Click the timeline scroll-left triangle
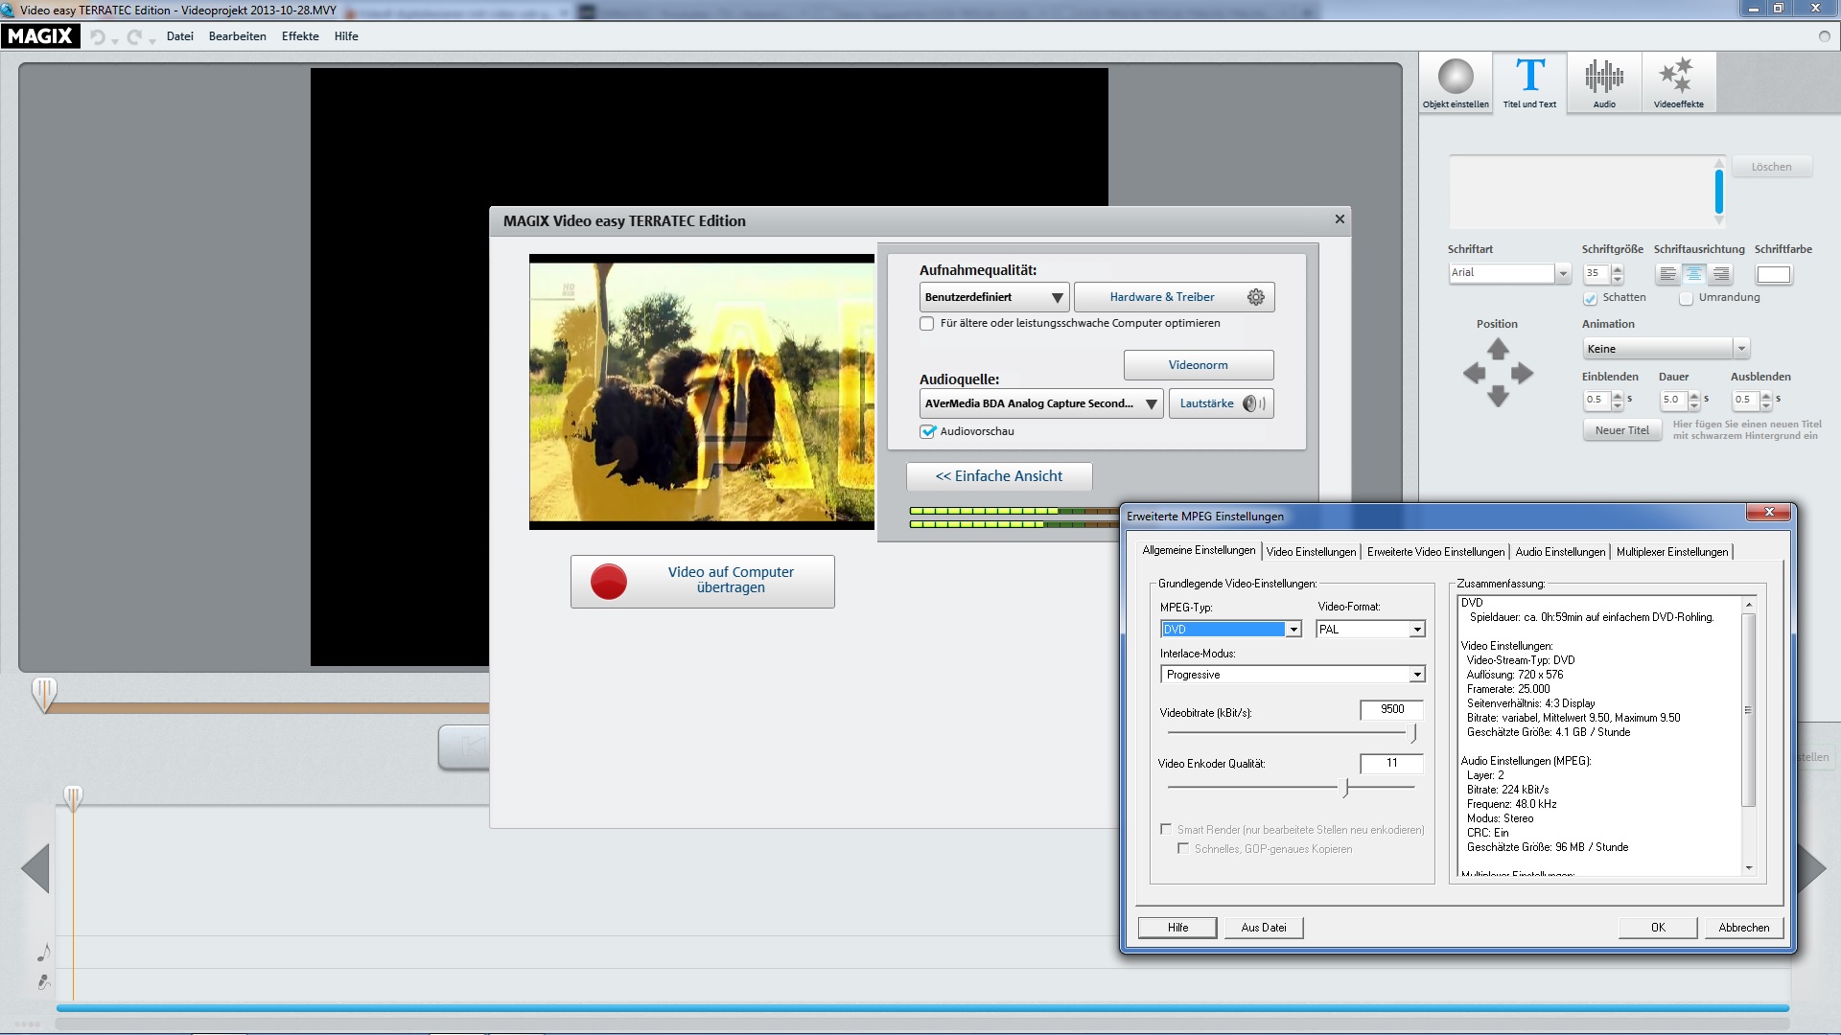This screenshot has height=1035, width=1841. coord(35,868)
